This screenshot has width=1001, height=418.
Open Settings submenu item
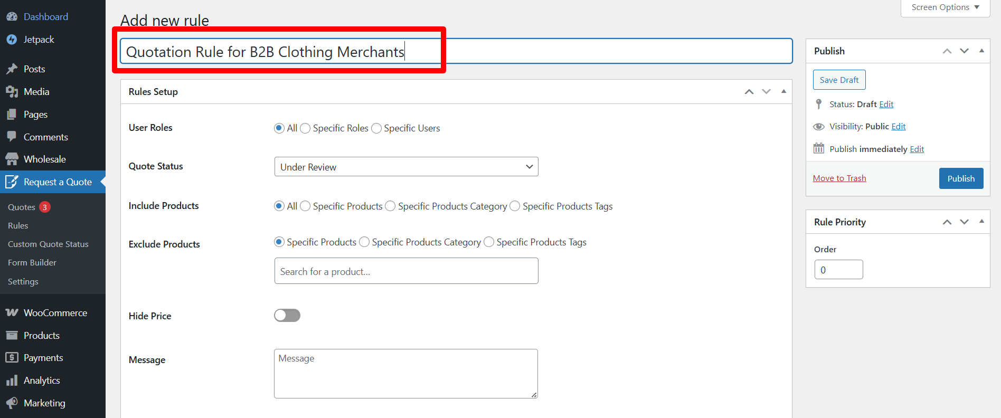23,282
